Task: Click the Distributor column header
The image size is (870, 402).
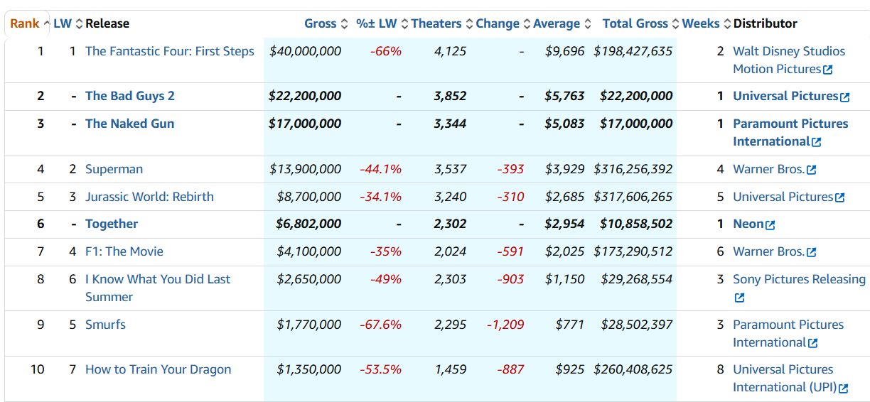Action: 765,23
